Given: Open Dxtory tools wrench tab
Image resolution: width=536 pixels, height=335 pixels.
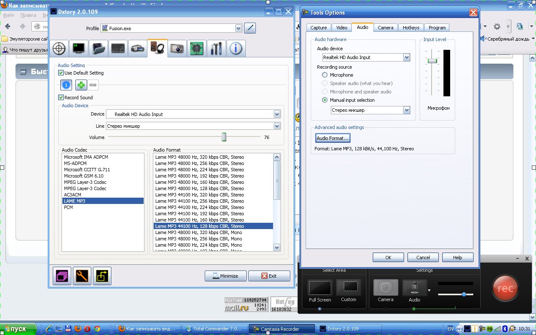Looking at the screenshot, I should pyautogui.click(x=216, y=49).
